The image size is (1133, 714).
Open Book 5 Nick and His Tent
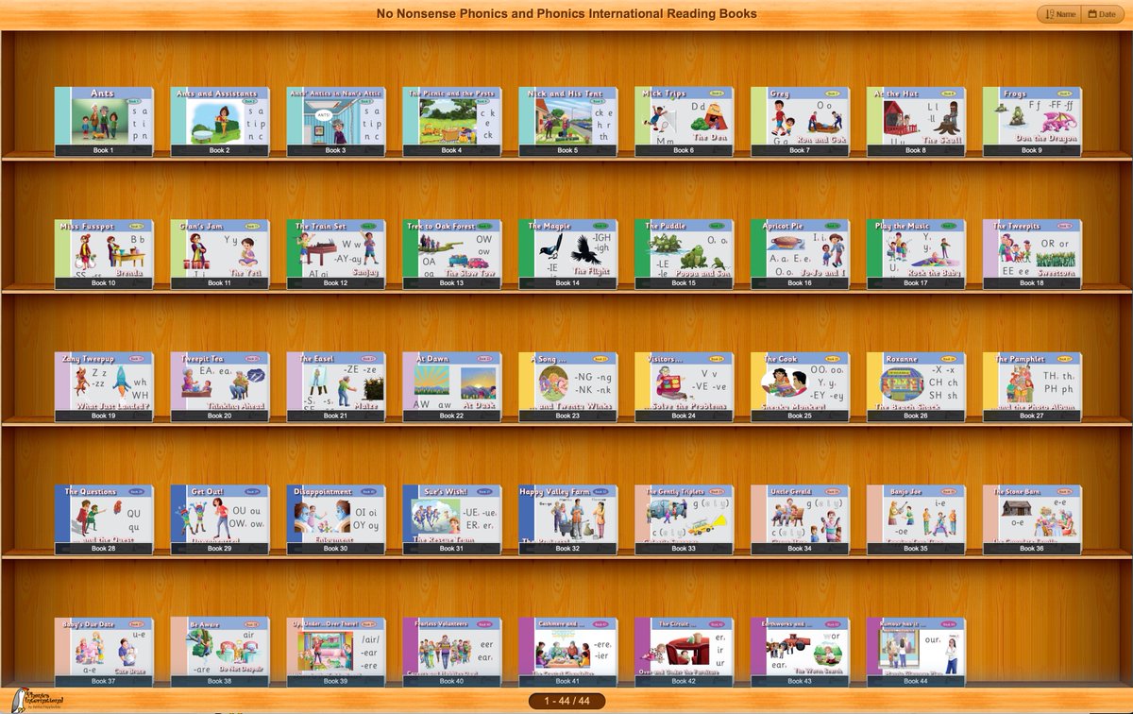pyautogui.click(x=568, y=122)
